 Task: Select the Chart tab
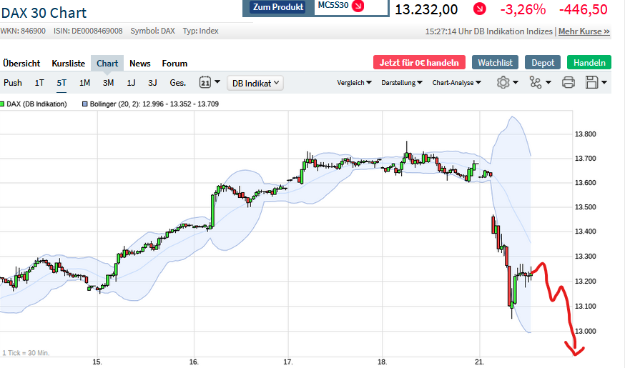tap(107, 64)
